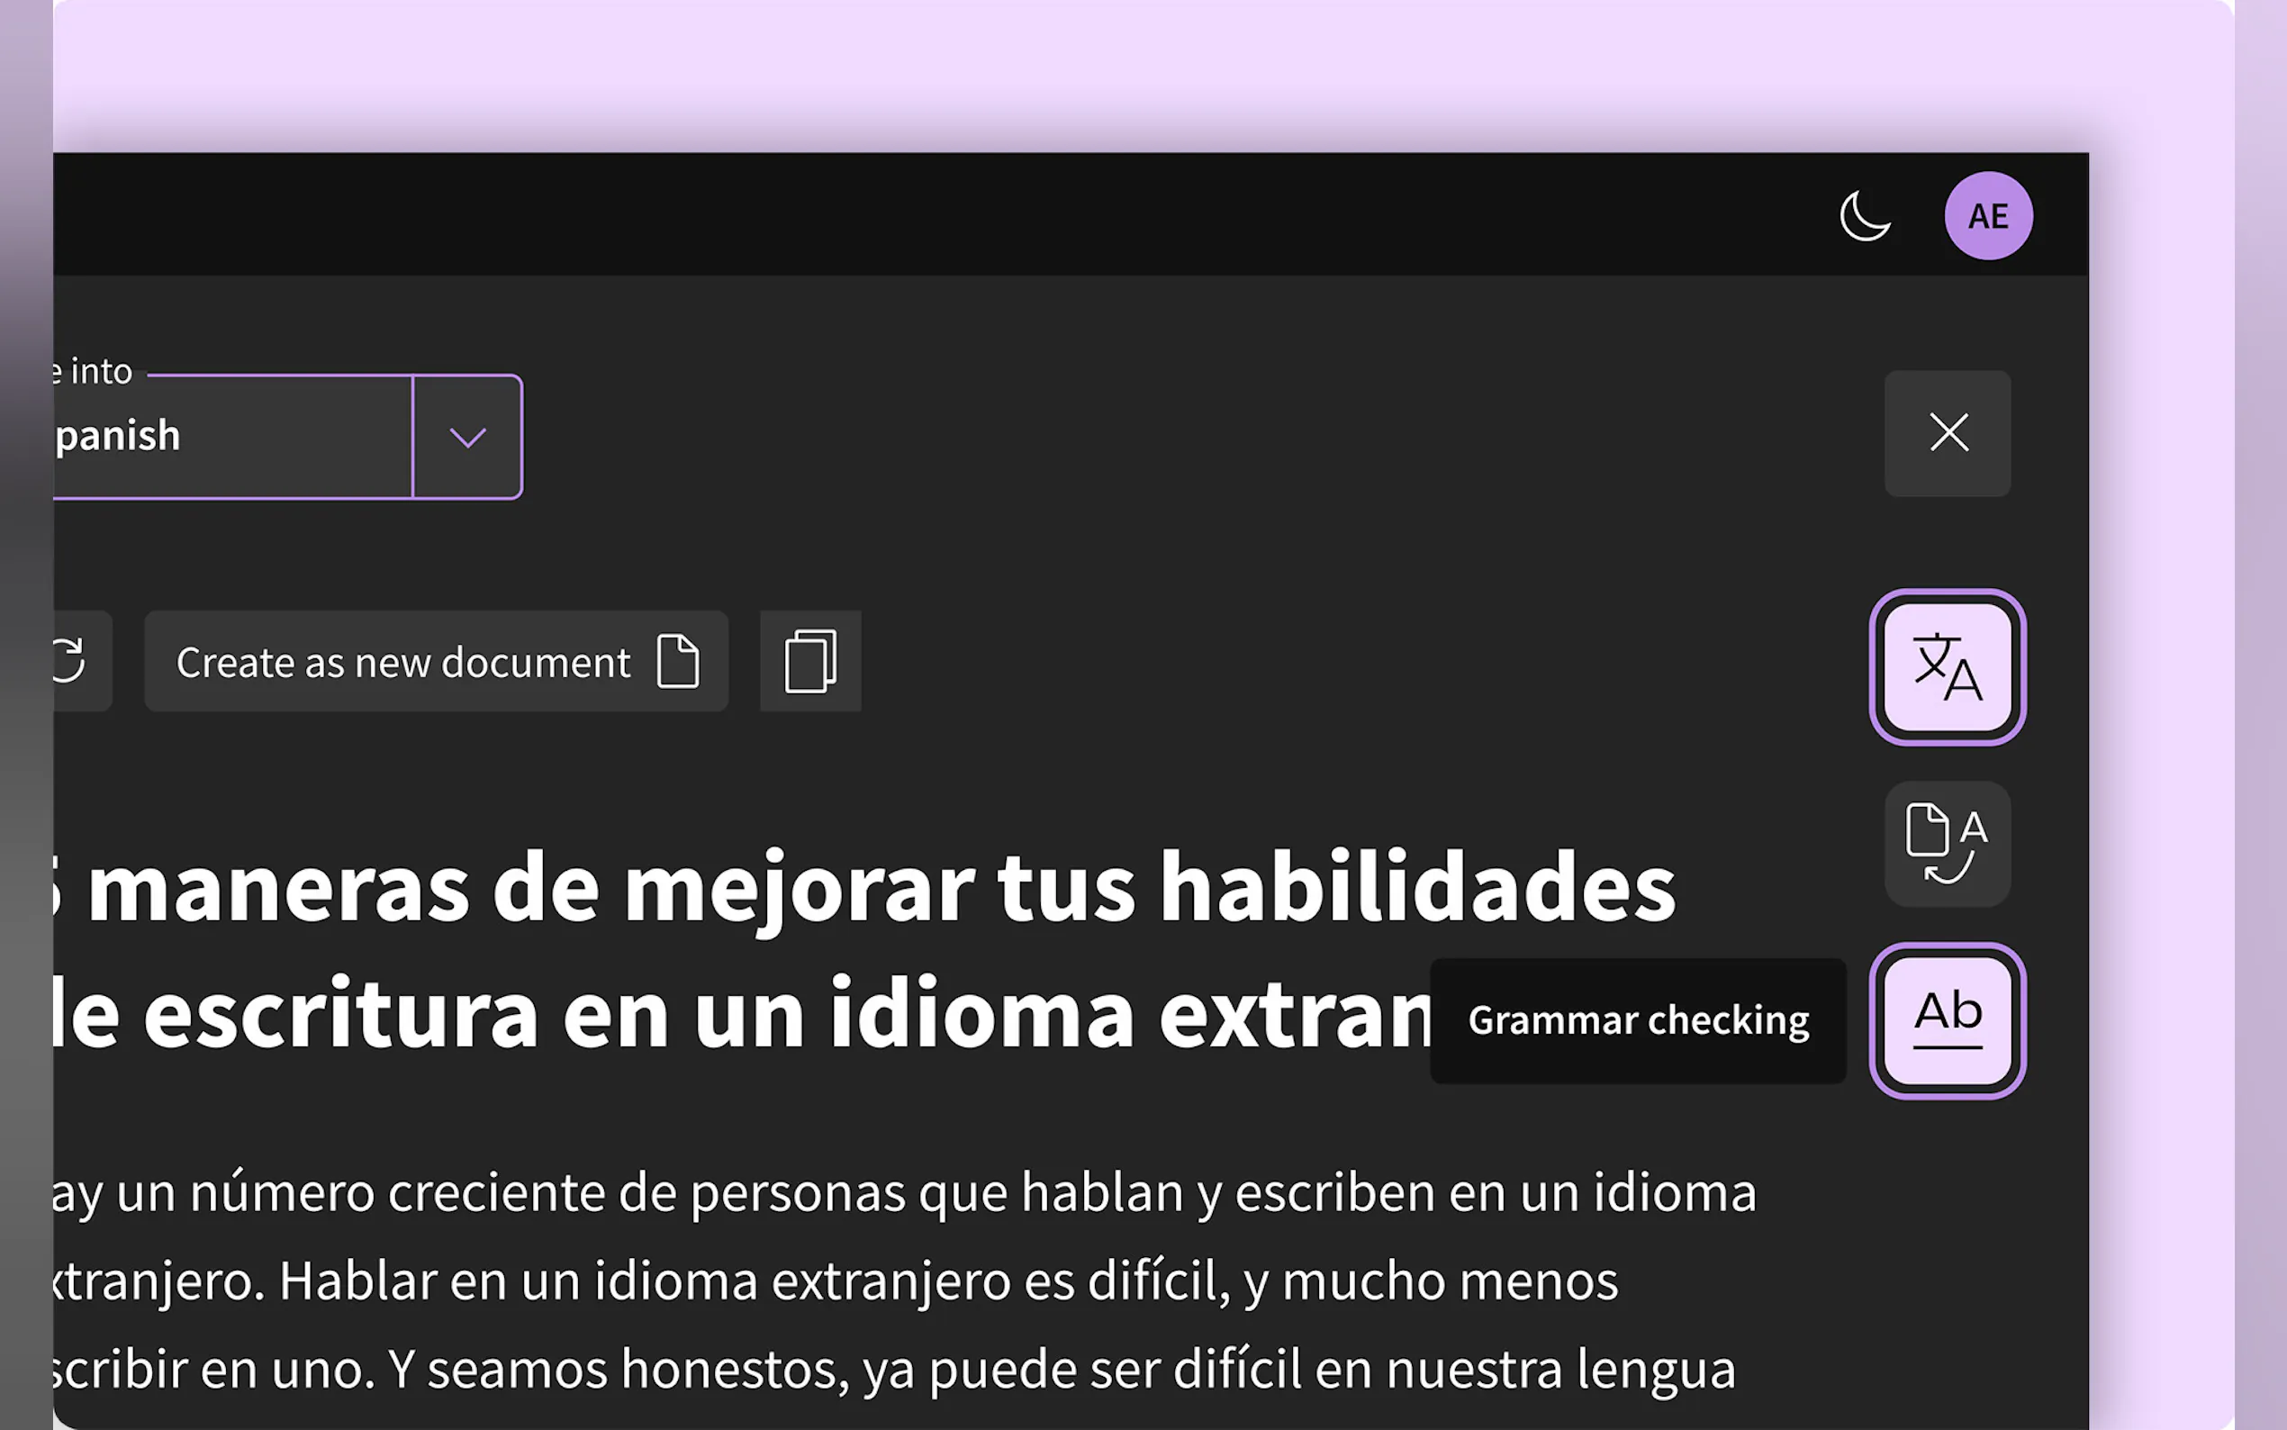Toggle dark mode with the moon icon
2287x1430 pixels.
(x=1865, y=215)
